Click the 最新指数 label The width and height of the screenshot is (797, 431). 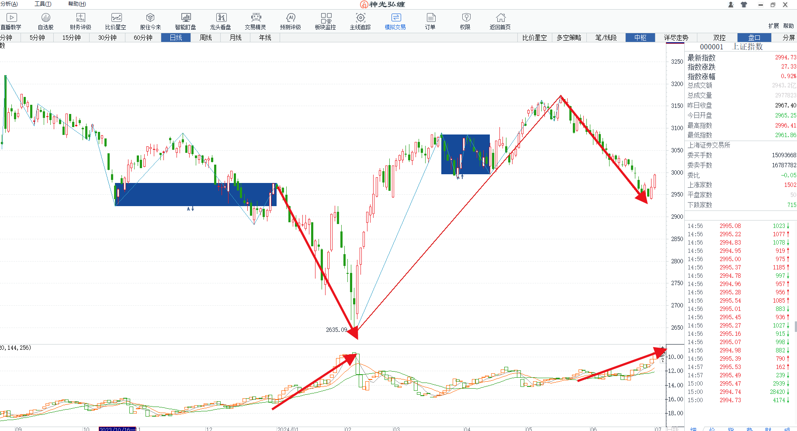coord(701,58)
